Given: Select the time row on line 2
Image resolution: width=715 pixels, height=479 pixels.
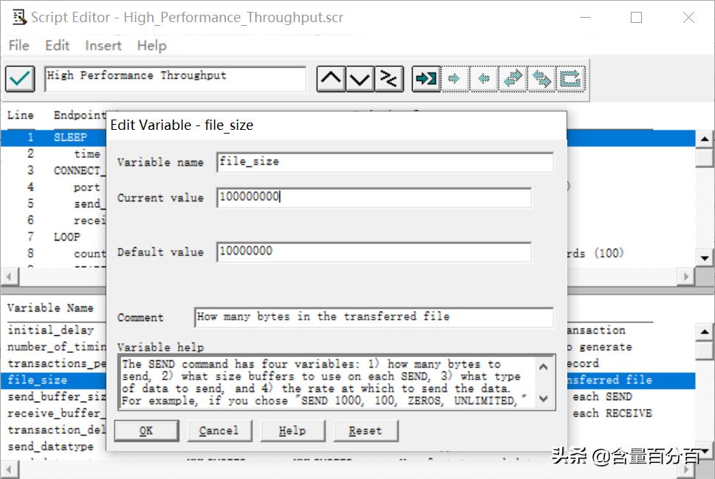Looking at the screenshot, I should 53,154.
